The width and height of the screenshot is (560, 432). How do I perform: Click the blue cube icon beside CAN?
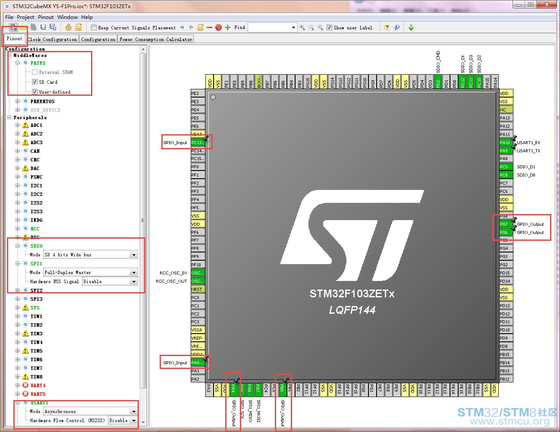(25, 151)
